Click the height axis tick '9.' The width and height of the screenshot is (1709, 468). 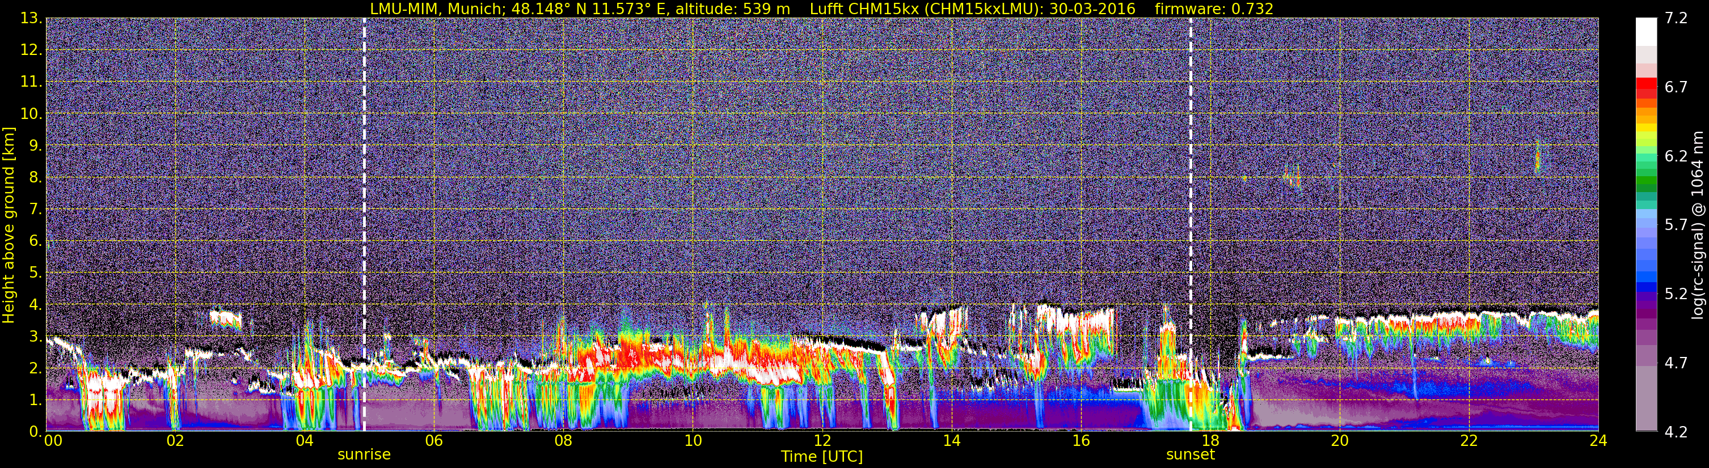[x=35, y=146]
